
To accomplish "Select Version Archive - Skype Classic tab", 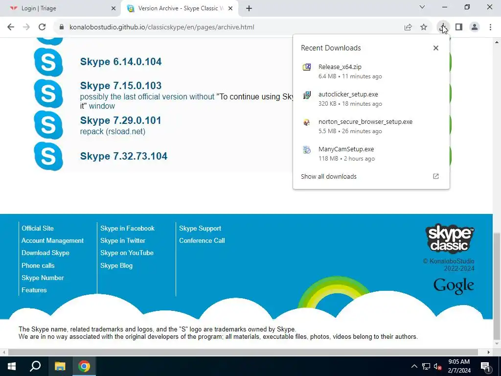I will (x=180, y=8).
